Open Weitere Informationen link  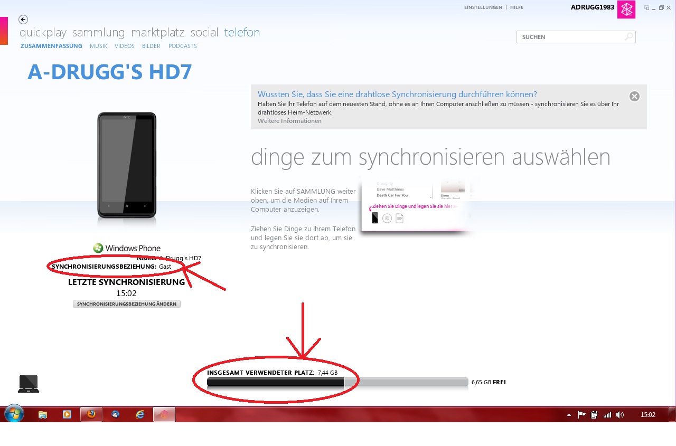pyautogui.click(x=289, y=121)
